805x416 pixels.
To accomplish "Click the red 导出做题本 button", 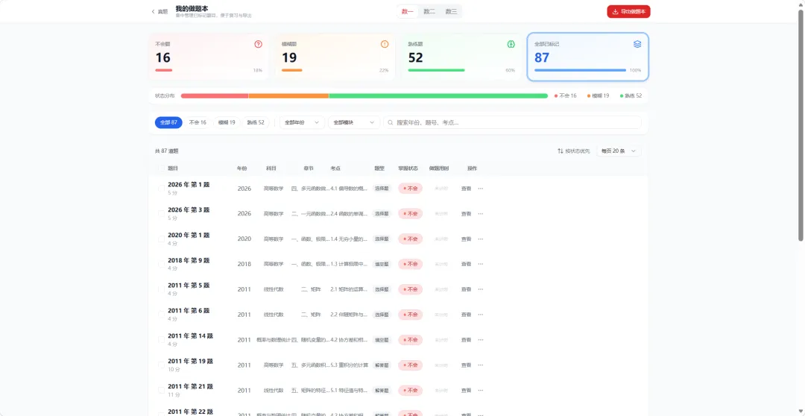I will tap(628, 11).
